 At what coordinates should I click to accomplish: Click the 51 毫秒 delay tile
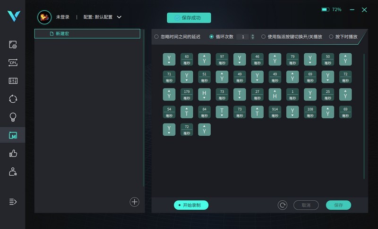204,77
